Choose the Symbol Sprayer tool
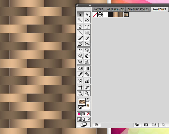This screenshot has width=169, height=134. (x=80, y=81)
